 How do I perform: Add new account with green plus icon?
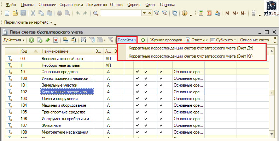31,40
